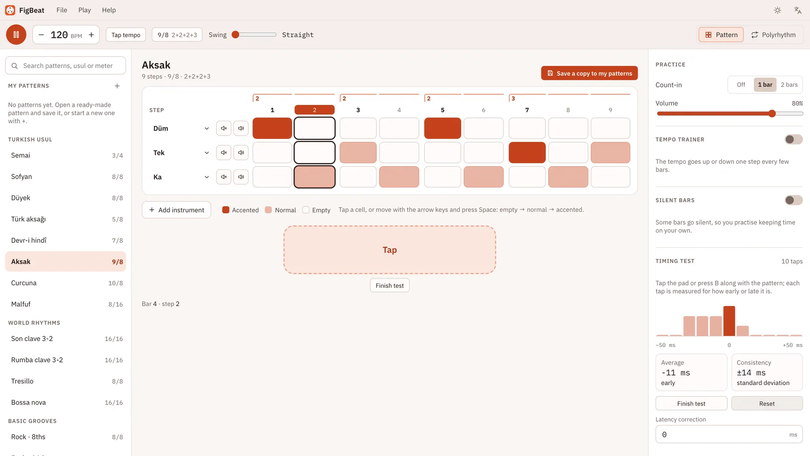The image size is (810, 456).
Task: Click Finish test in the Timing Test panel
Action: [x=691, y=403]
